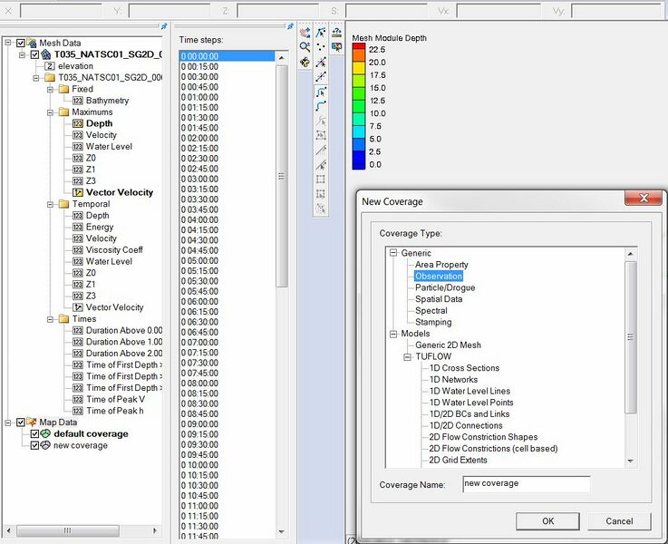Screen dimensions: 668x544
Task: Open the colorful display options icon
Action: coord(336,47)
